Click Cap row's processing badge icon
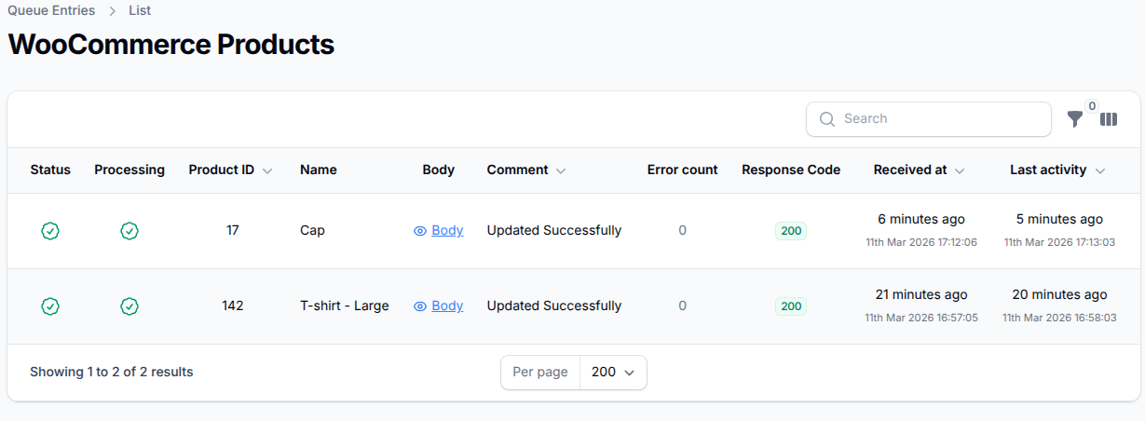This screenshot has height=421, width=1145. pos(129,231)
